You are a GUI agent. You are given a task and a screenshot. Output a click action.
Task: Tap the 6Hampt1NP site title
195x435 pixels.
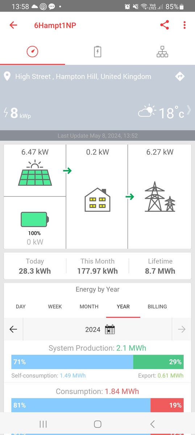click(55, 25)
